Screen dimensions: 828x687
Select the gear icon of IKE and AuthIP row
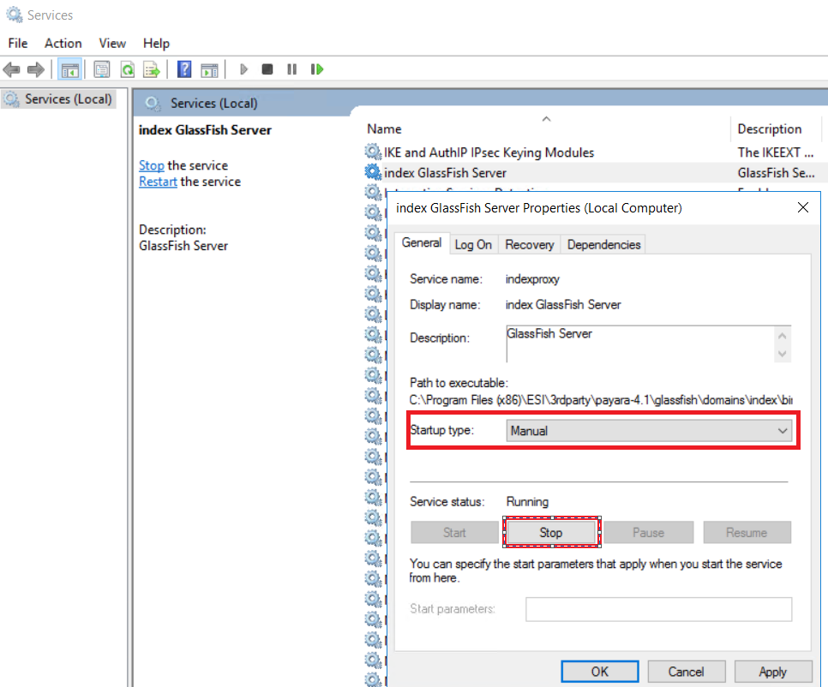point(373,152)
